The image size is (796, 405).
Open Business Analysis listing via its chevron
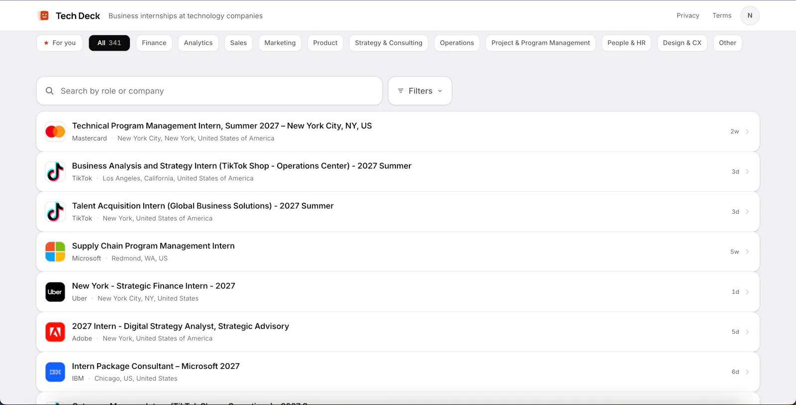[x=747, y=171]
